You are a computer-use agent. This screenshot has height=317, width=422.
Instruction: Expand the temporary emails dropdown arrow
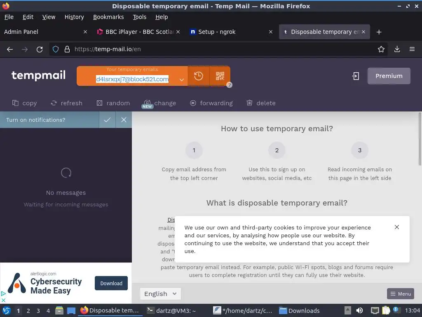coord(182,80)
